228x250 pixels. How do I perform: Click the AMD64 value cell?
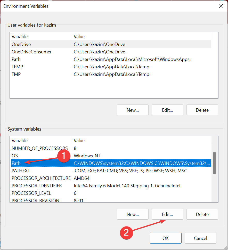pos(82,178)
